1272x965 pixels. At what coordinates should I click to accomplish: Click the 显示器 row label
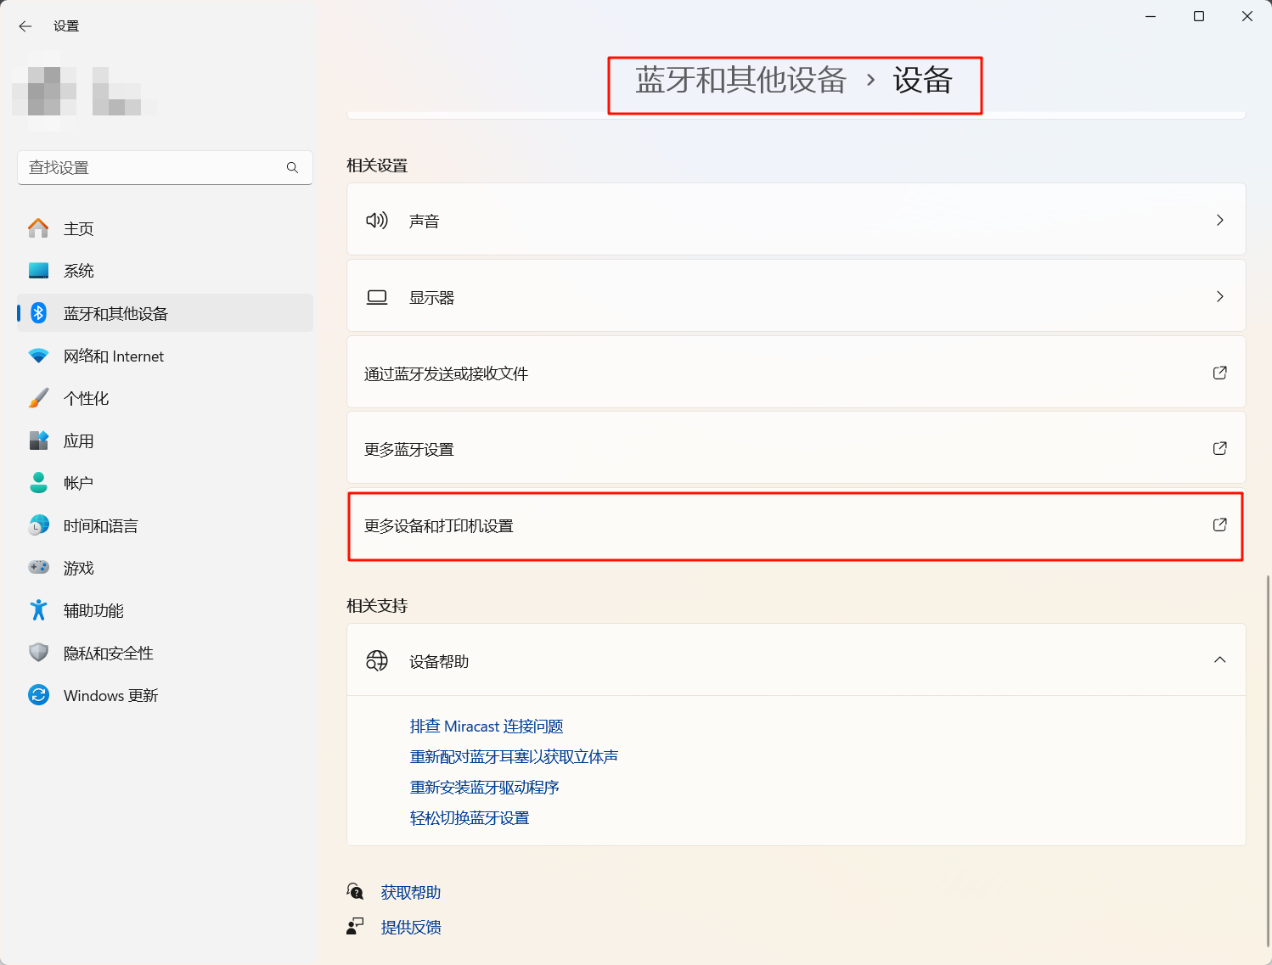(x=432, y=298)
